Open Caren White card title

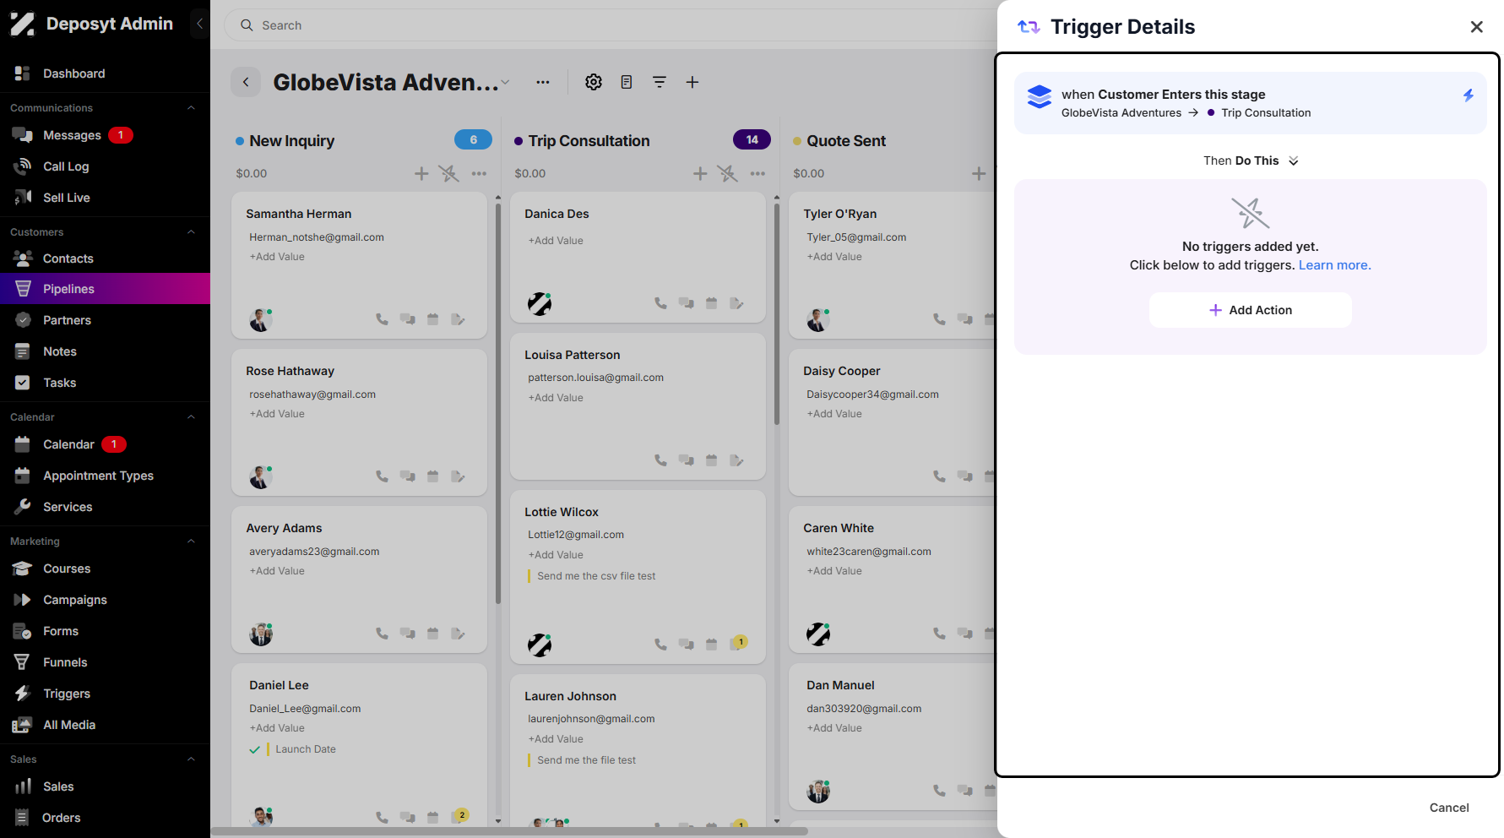point(839,528)
